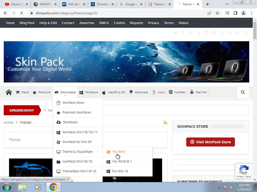This screenshot has height=192, width=257.
Task: Open Chrome's three-dot menu
Action: click(x=251, y=13)
